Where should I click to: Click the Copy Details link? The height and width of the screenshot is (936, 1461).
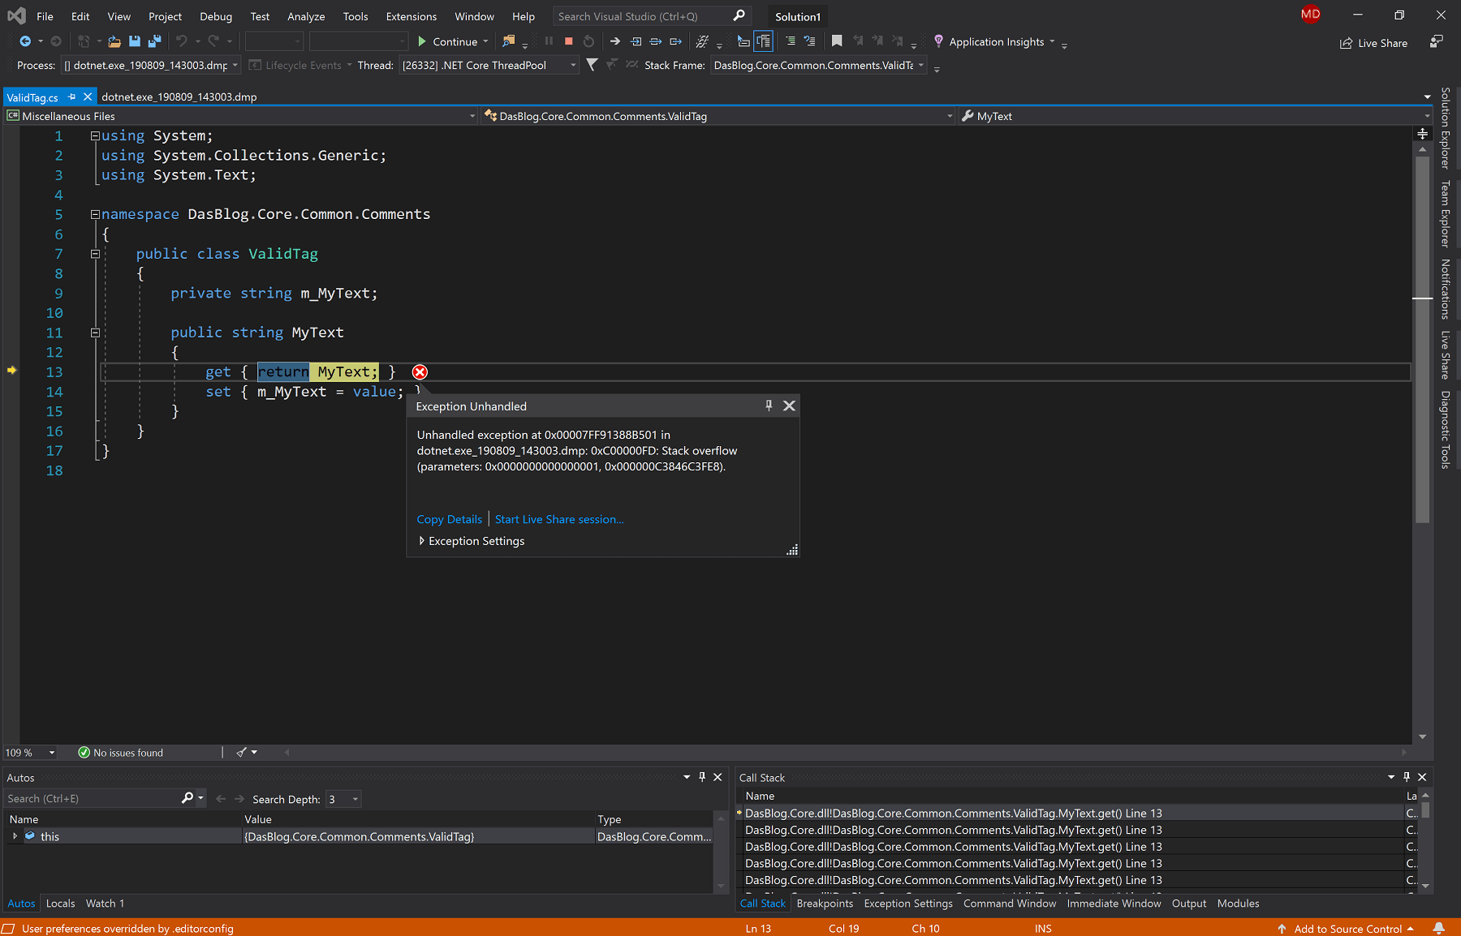(449, 519)
